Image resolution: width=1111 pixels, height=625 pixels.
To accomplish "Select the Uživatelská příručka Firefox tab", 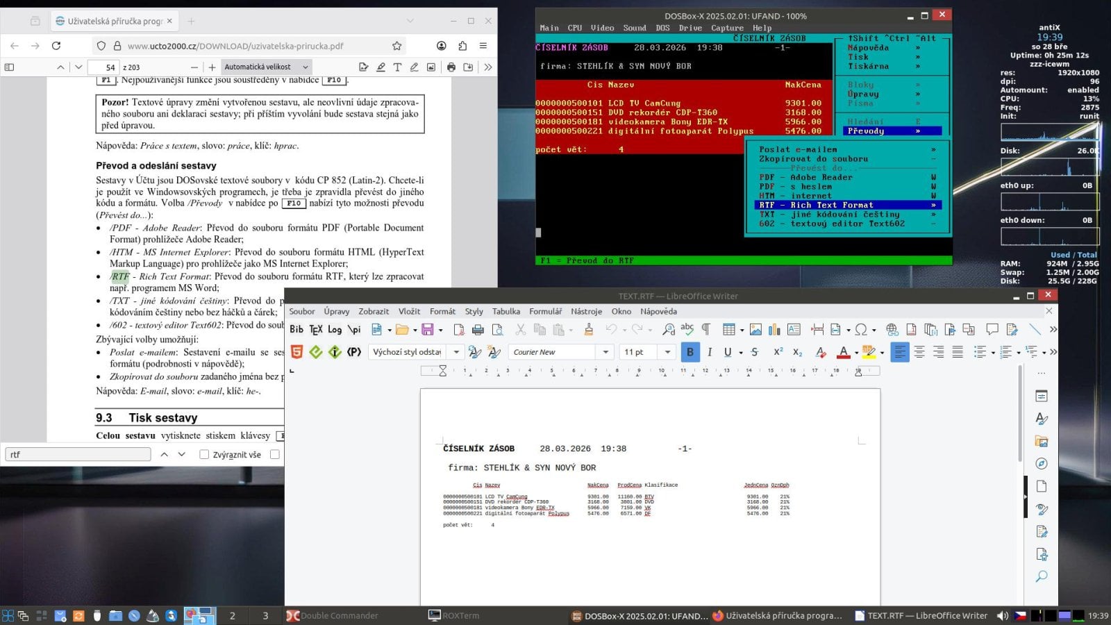I will pyautogui.click(x=114, y=21).
